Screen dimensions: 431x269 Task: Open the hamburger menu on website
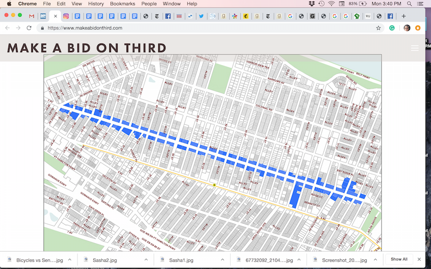coord(415,48)
